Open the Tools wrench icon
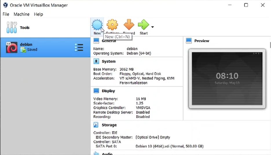The width and height of the screenshot is (271, 155). pyautogui.click(x=12, y=28)
